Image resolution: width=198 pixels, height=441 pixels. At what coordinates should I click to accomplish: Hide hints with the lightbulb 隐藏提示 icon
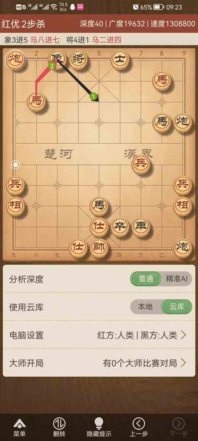pyautogui.click(x=99, y=424)
